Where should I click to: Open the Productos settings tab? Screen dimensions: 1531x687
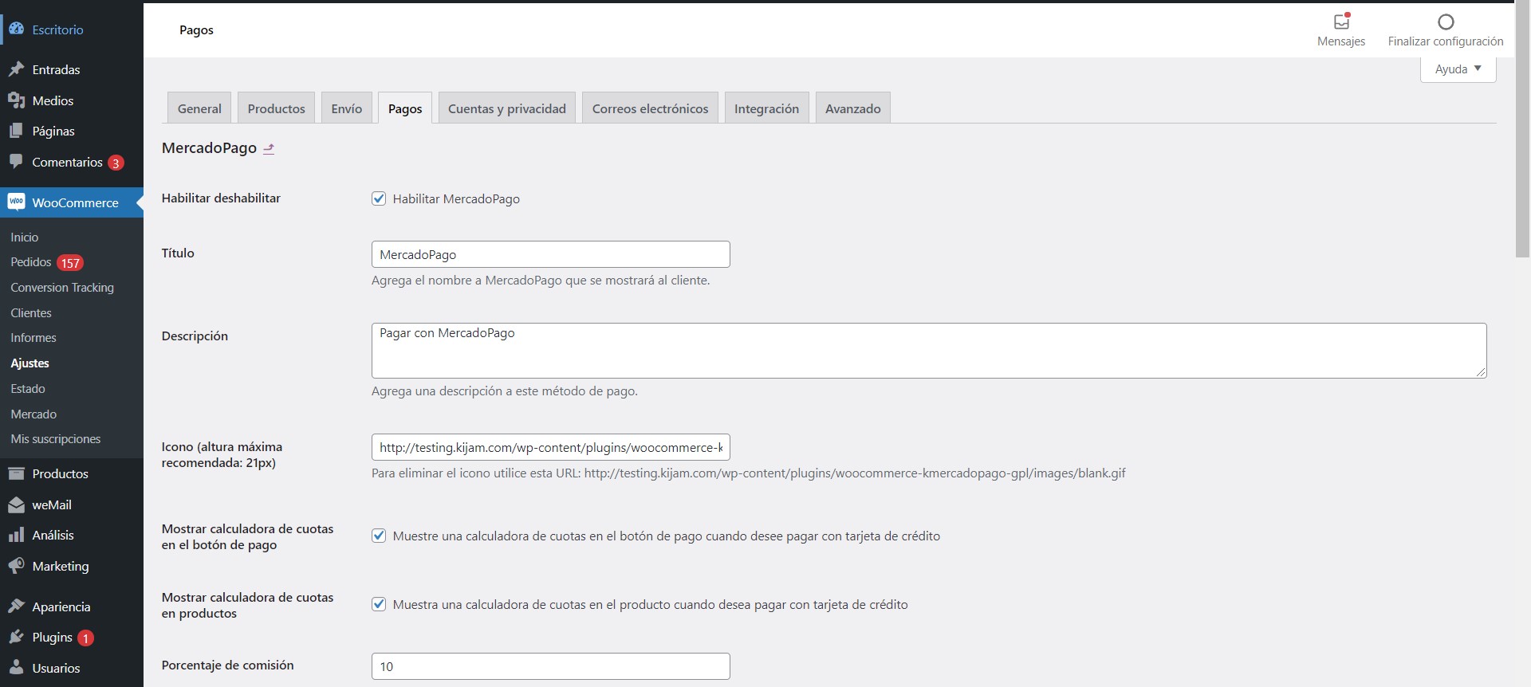(x=276, y=108)
